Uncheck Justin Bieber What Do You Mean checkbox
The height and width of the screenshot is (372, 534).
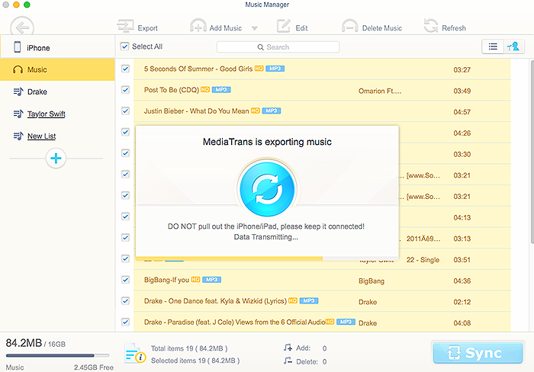point(125,111)
